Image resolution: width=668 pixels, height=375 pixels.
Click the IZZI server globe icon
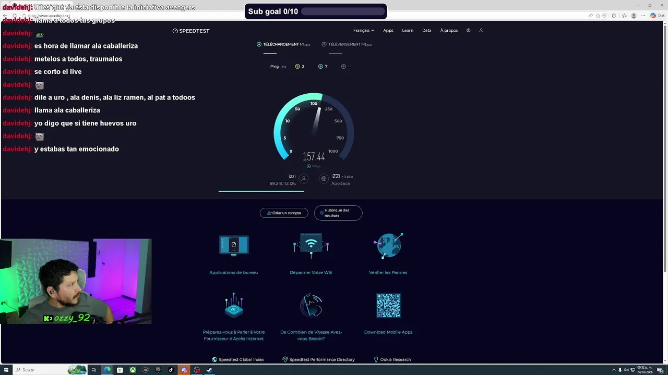tap(324, 179)
